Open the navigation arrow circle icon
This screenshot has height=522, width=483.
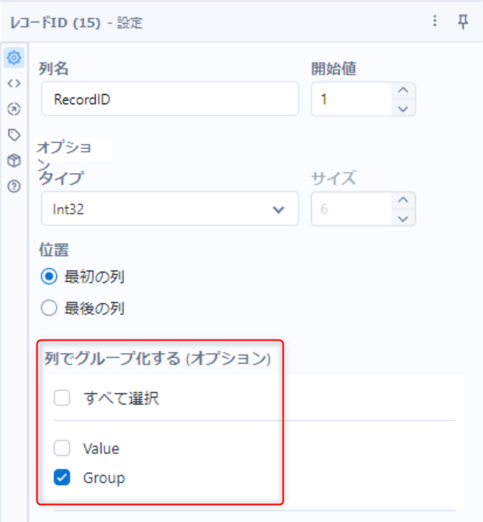(14, 109)
